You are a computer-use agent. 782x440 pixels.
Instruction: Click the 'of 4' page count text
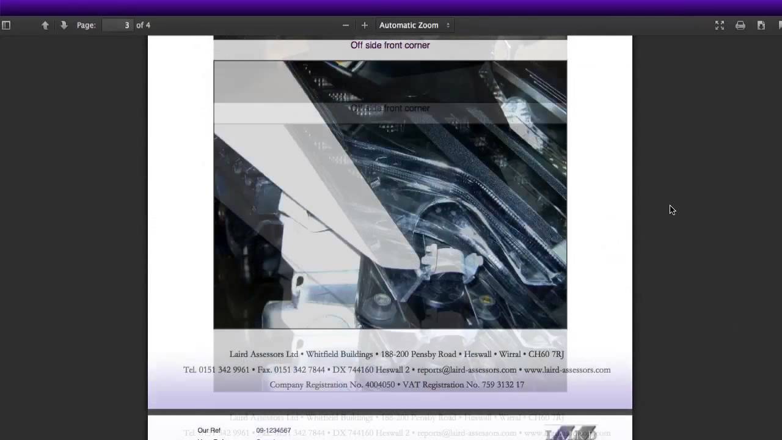[143, 25]
